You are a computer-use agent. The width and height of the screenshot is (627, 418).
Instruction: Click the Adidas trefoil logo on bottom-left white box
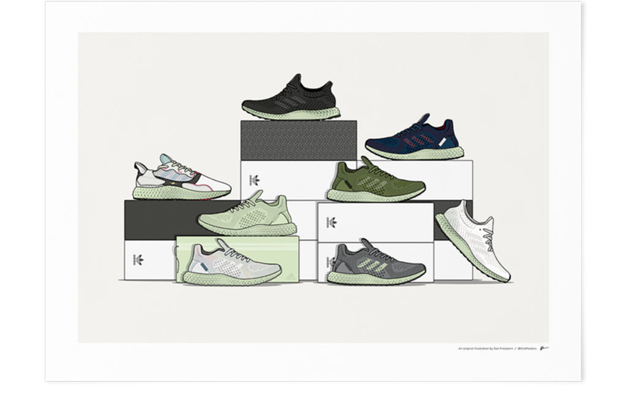[138, 260]
